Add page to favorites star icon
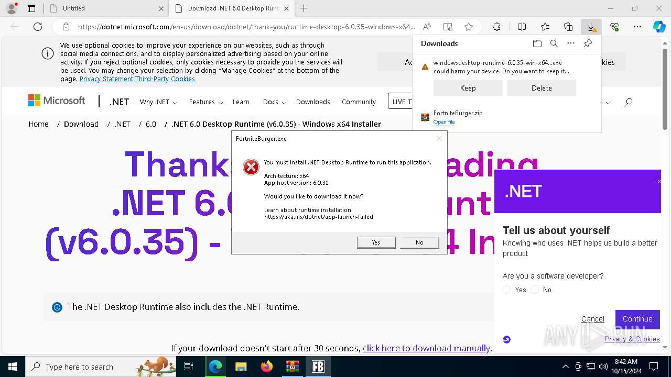Screen dimensions: 671x377 pos(469,27)
